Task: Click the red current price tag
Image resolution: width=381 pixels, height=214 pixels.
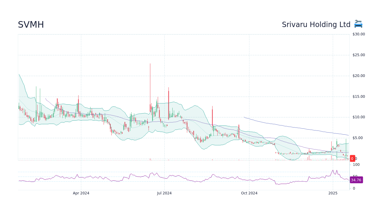Action: (352, 158)
